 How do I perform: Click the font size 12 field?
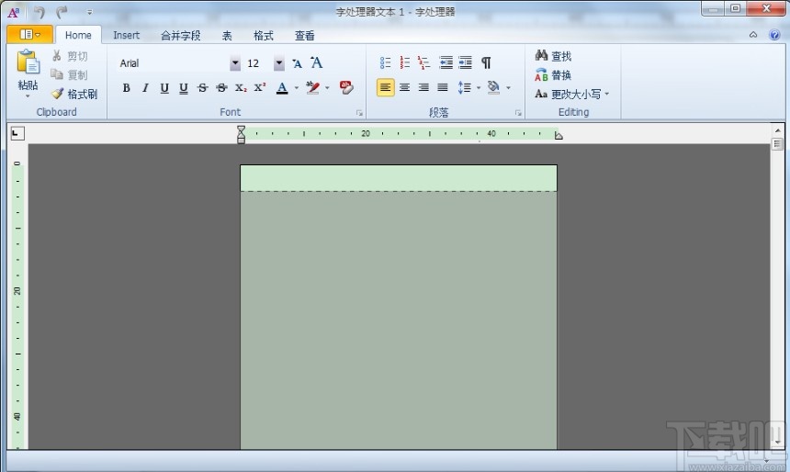(259, 63)
